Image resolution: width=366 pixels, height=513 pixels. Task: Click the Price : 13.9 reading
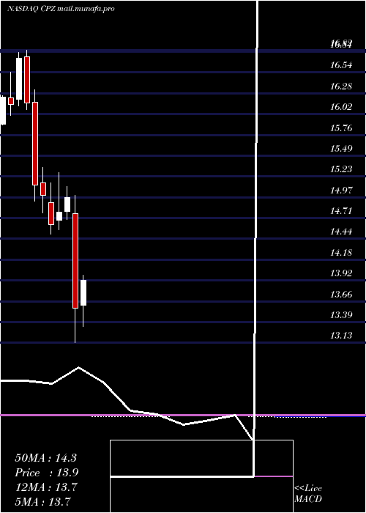pos(46,473)
